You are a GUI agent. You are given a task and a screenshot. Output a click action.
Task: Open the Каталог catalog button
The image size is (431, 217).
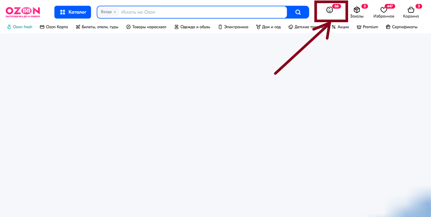[73, 12]
